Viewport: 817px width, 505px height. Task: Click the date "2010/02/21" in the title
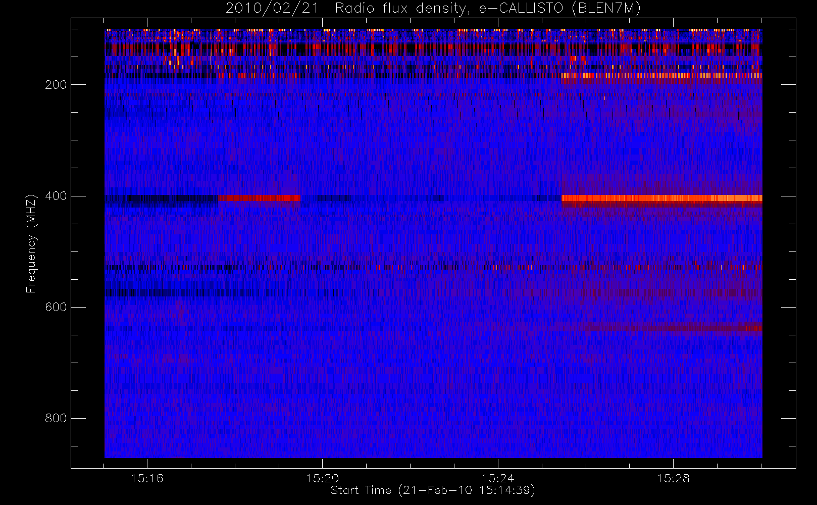272,9
